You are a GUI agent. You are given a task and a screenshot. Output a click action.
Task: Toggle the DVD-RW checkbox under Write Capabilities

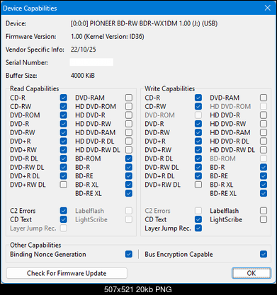pos(198,132)
